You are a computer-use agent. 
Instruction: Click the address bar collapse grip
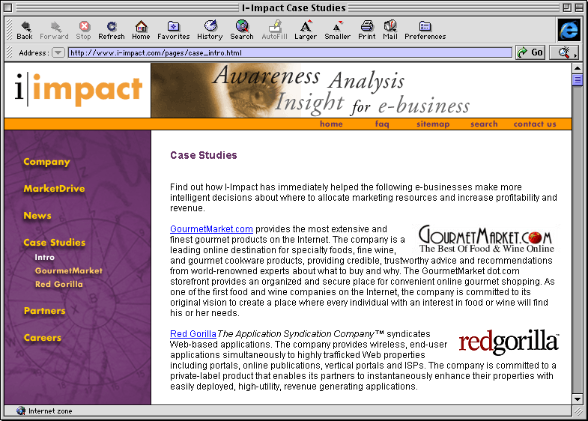pos(10,52)
